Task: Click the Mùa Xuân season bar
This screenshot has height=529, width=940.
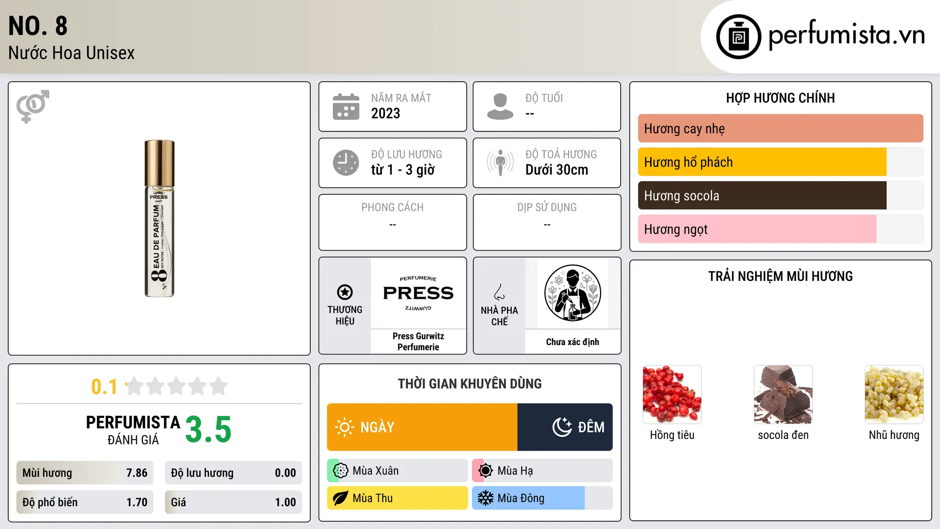Action: (397, 471)
